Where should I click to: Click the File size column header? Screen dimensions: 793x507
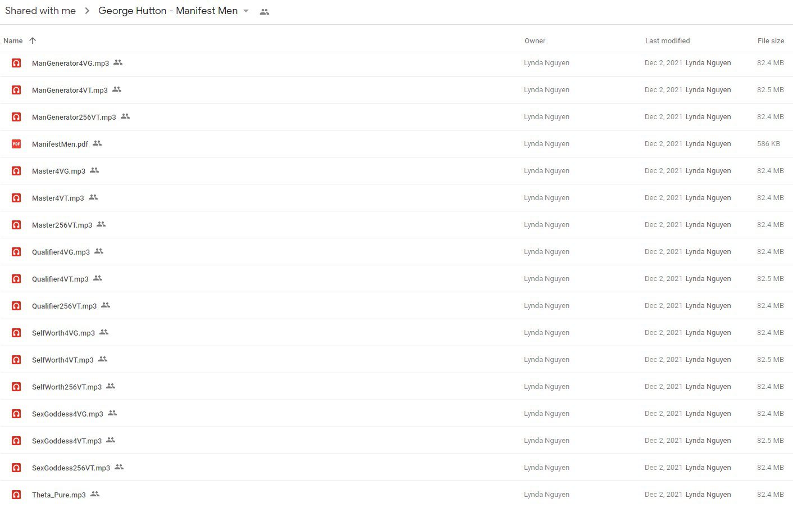[771, 40]
